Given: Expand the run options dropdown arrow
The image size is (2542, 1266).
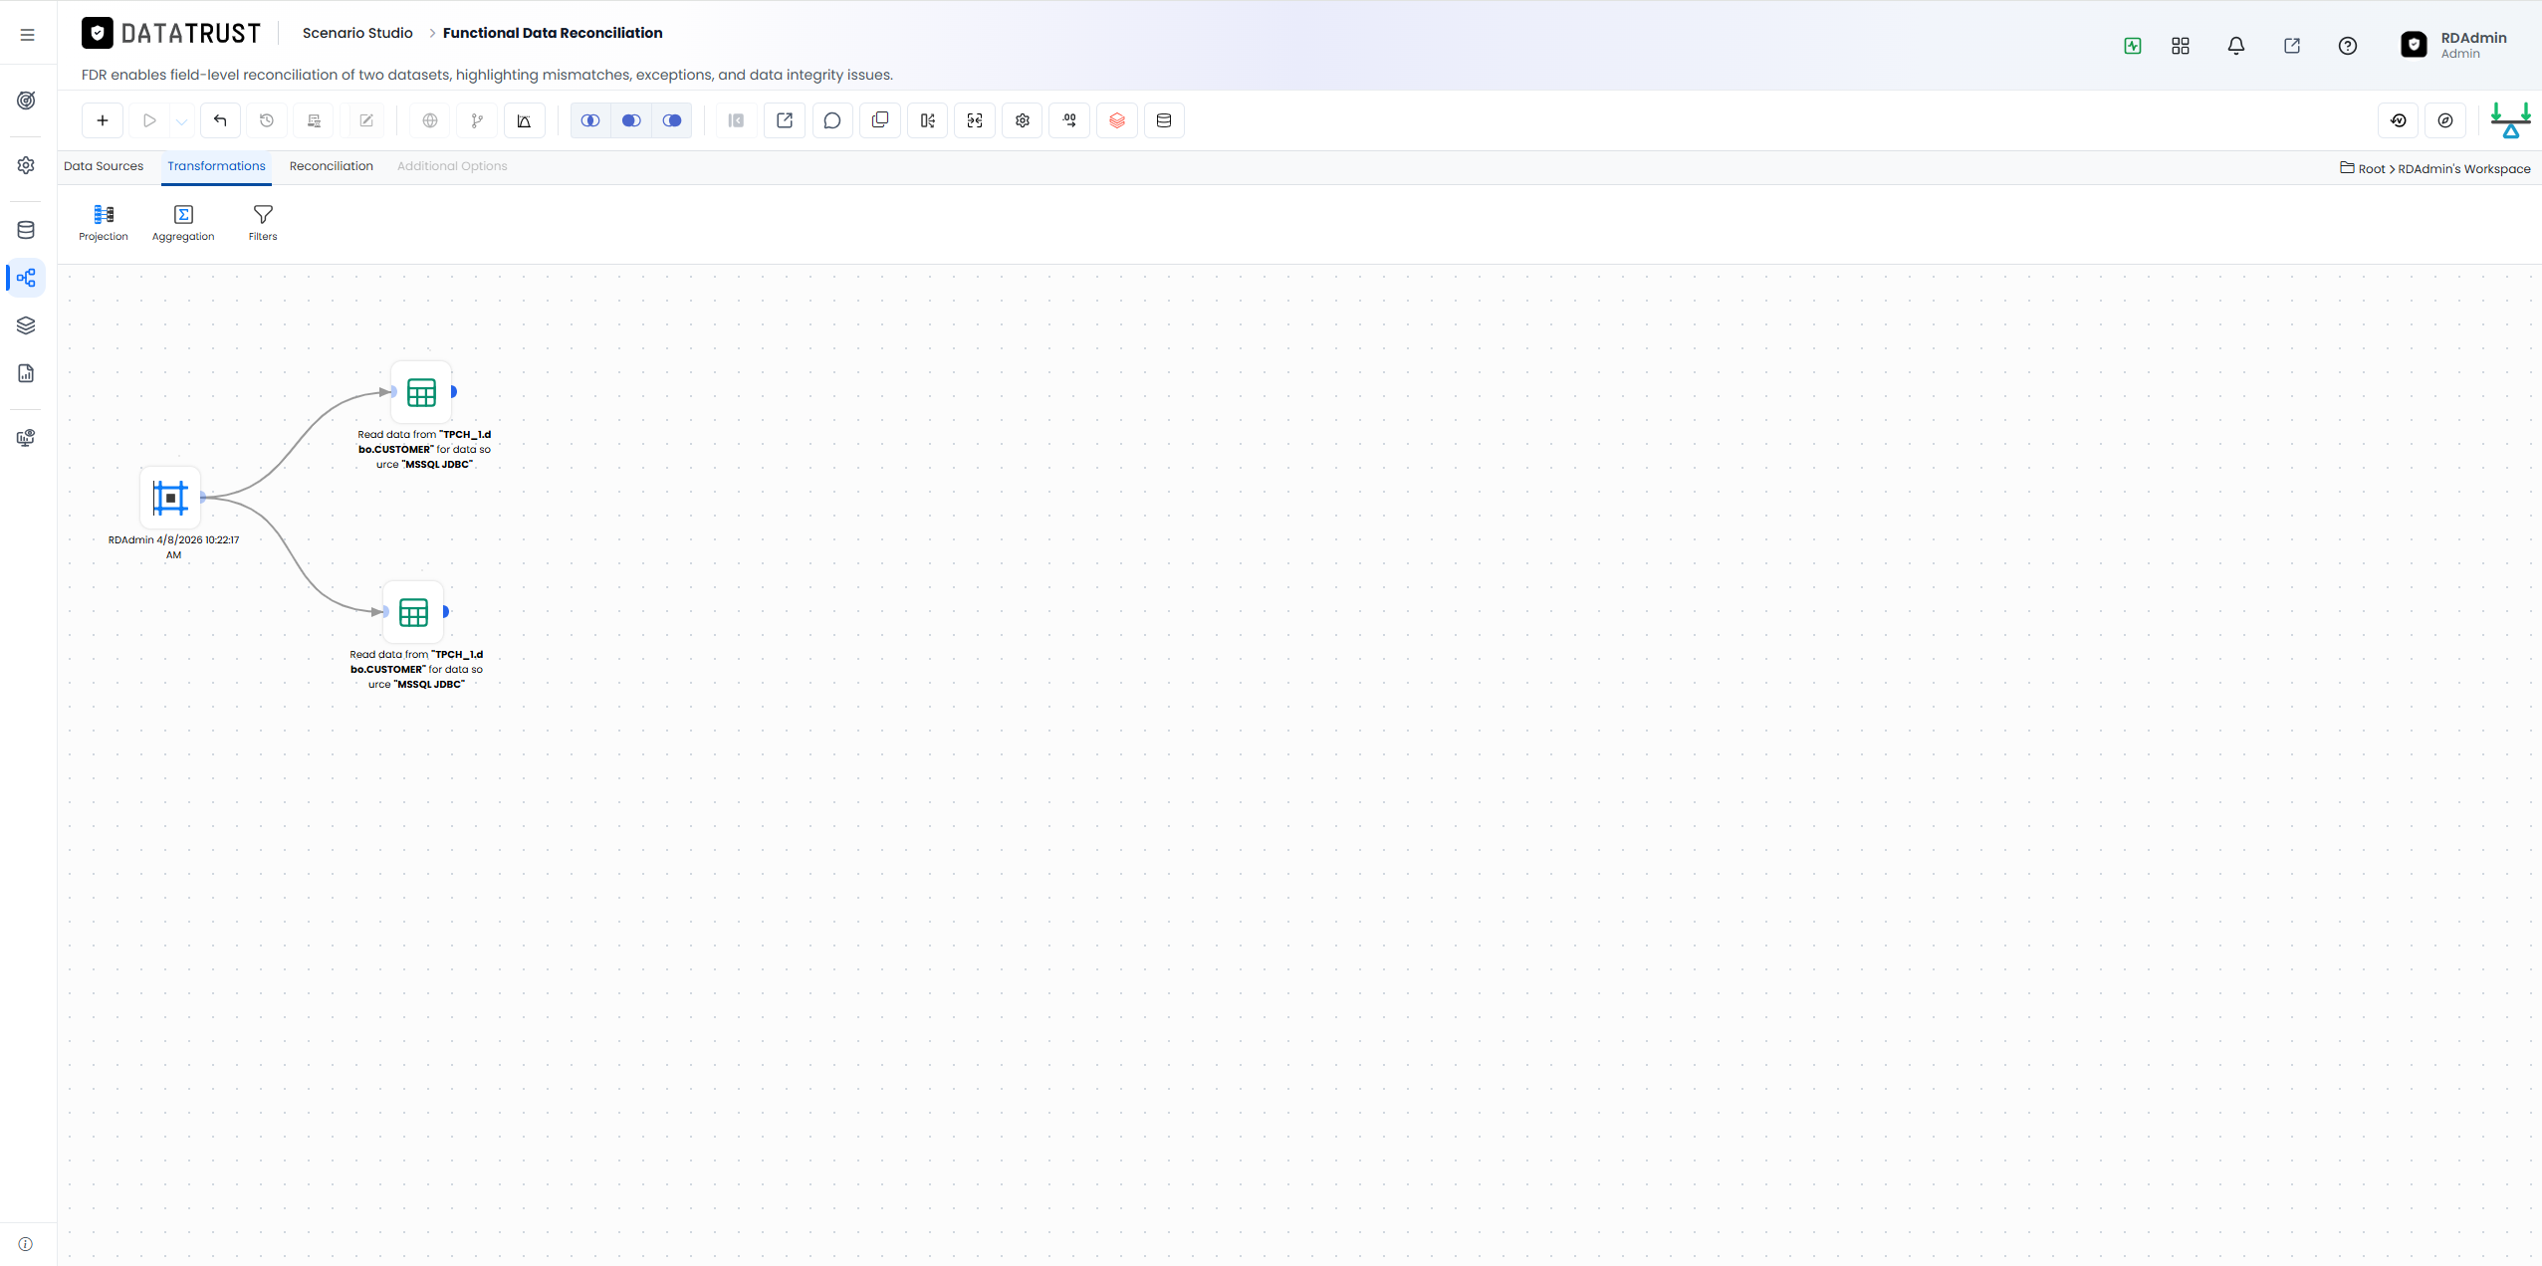Looking at the screenshot, I should click(181, 121).
